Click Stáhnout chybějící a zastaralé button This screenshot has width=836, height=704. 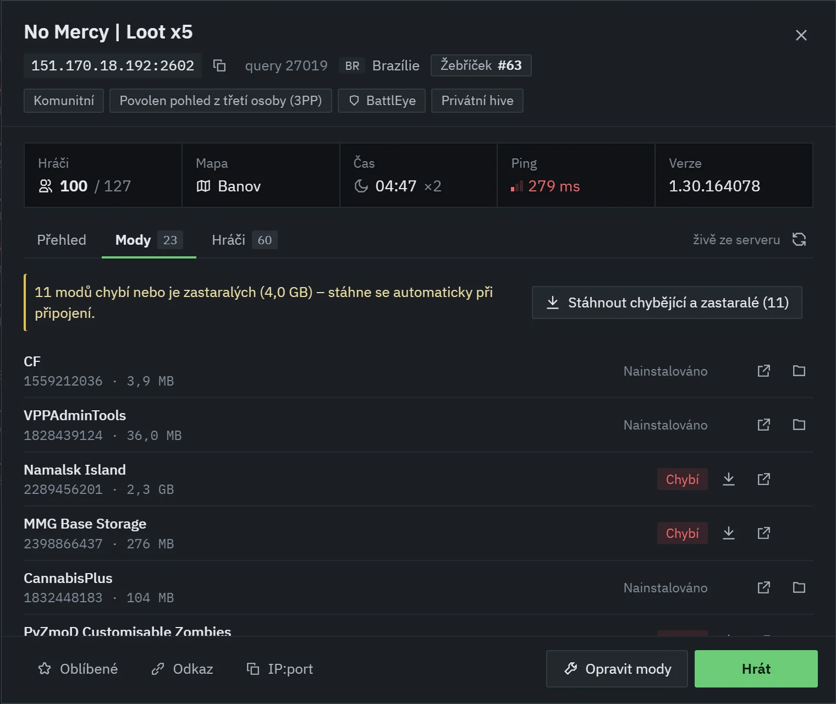pos(667,302)
